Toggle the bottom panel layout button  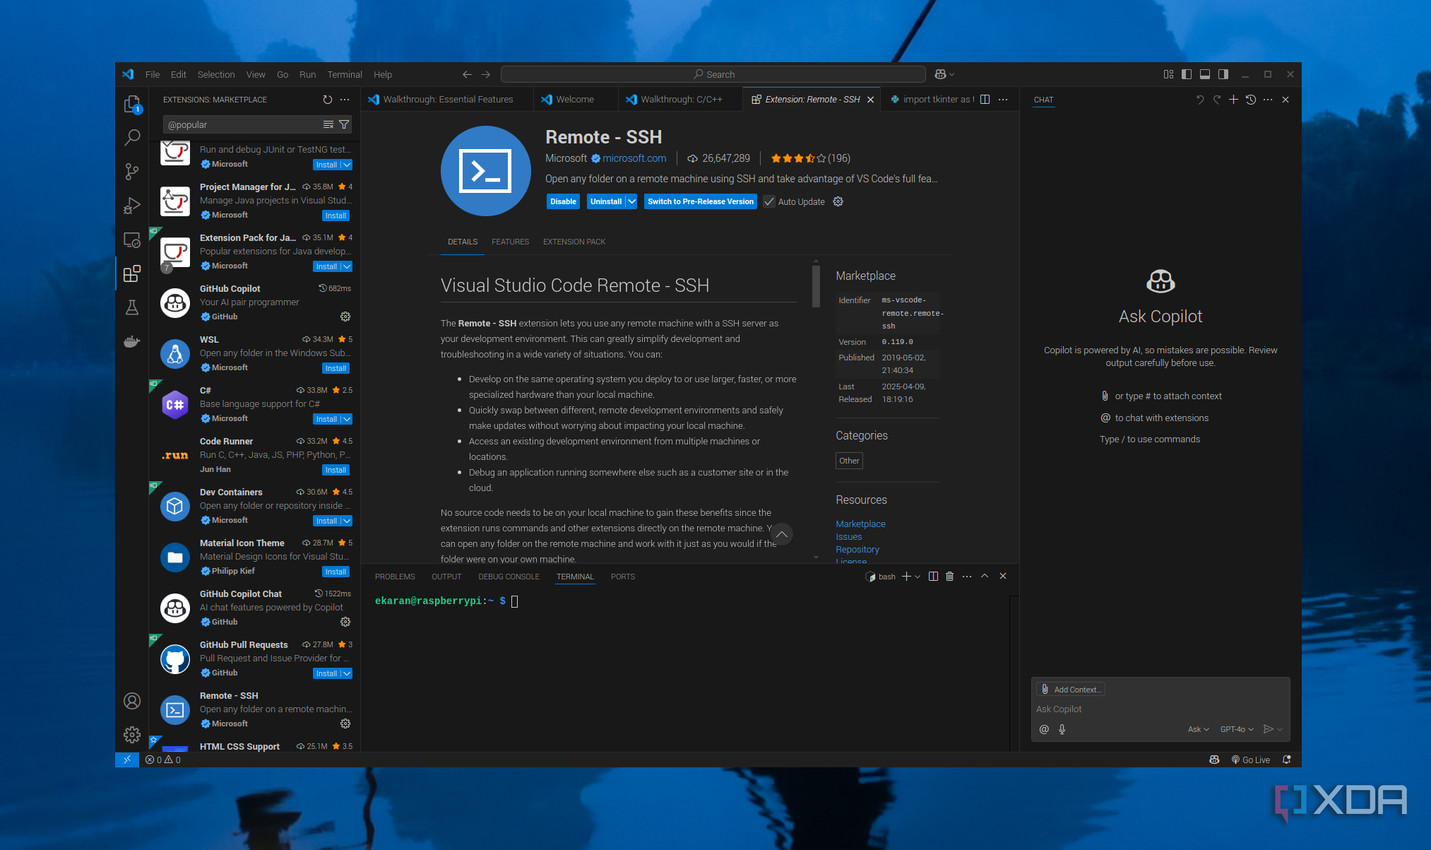tap(1205, 74)
